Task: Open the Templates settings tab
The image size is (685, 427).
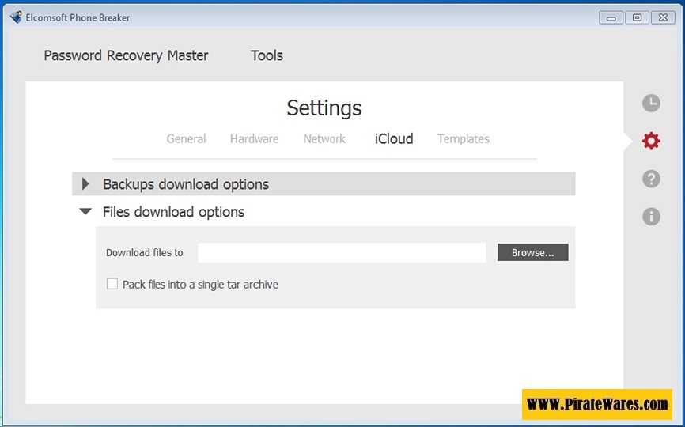Action: click(x=464, y=139)
